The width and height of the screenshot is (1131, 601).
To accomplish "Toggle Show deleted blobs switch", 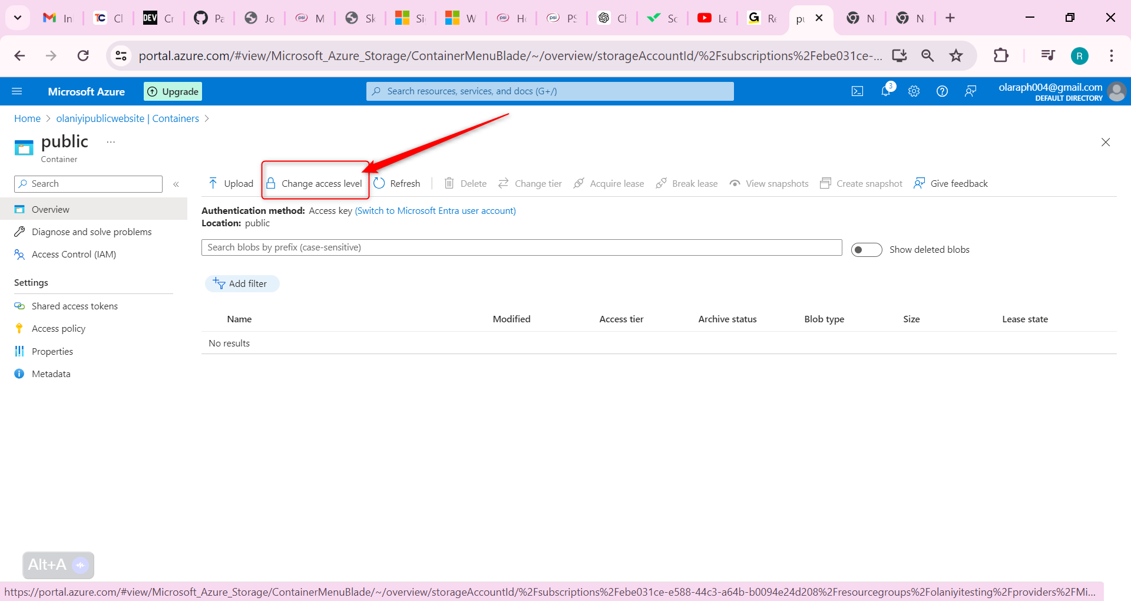I will tap(867, 250).
